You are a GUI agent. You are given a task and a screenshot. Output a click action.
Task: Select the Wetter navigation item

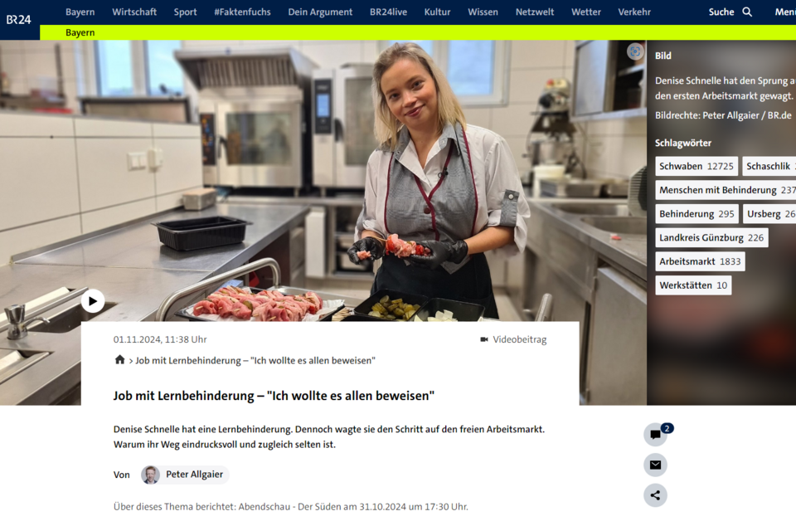[586, 12]
